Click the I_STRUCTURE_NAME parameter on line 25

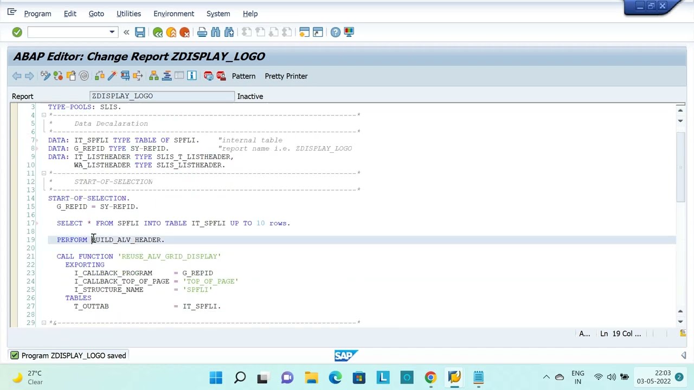(x=108, y=290)
